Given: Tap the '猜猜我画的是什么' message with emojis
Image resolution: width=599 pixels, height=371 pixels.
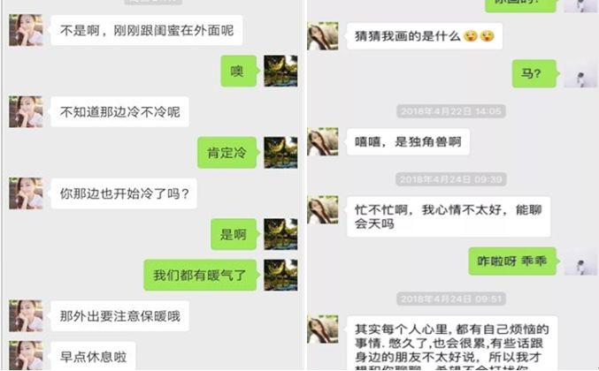Looking at the screenshot, I should [425, 36].
